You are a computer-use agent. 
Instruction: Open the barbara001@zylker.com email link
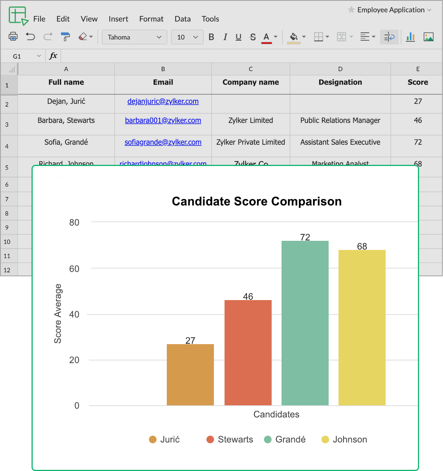pyautogui.click(x=163, y=120)
